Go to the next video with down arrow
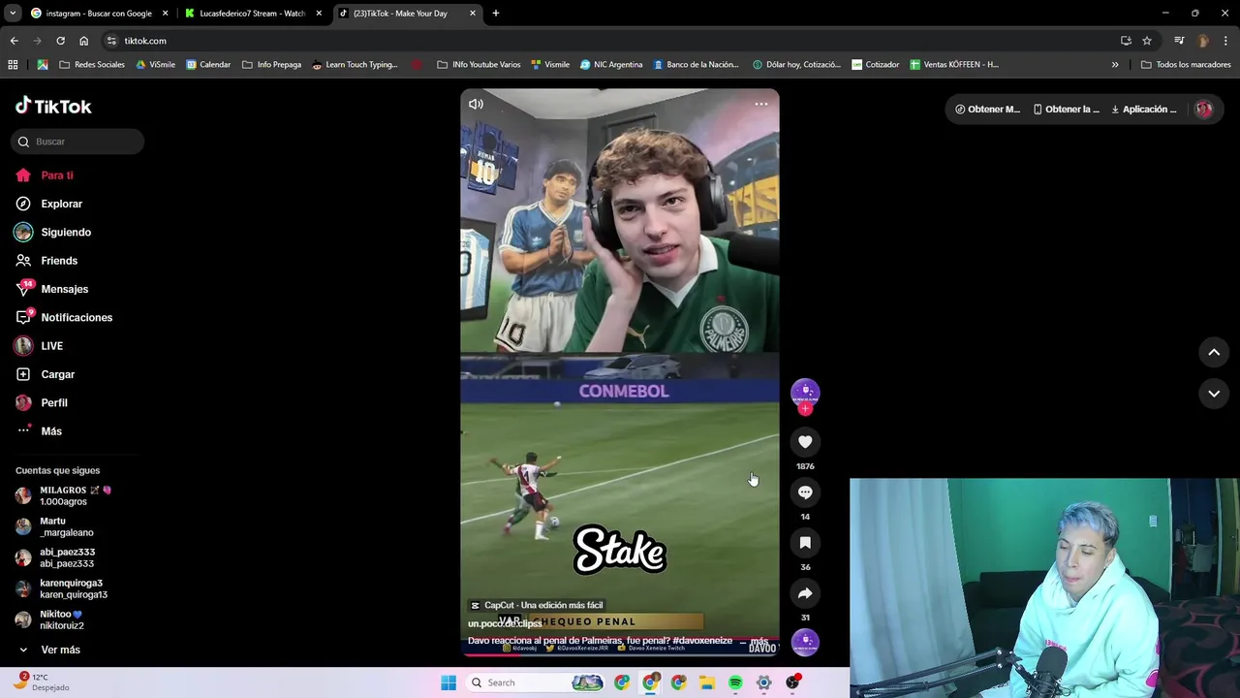 [x=1214, y=394]
